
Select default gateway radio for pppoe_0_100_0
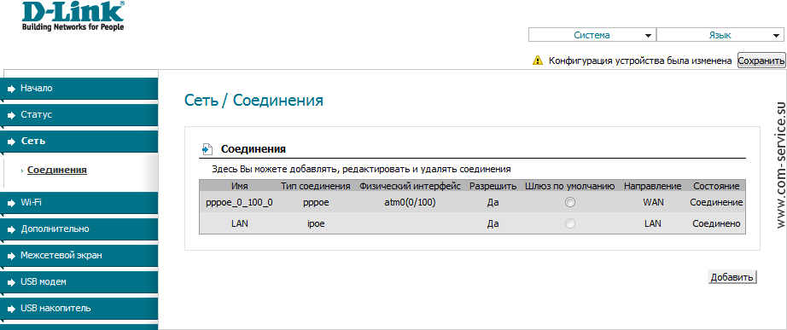tap(570, 203)
